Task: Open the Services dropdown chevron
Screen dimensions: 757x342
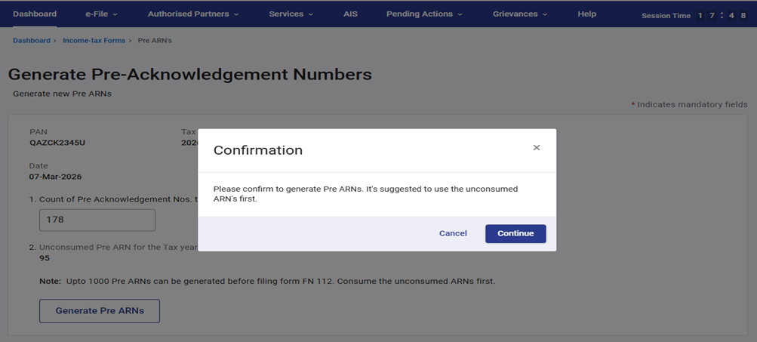Action: (x=311, y=14)
